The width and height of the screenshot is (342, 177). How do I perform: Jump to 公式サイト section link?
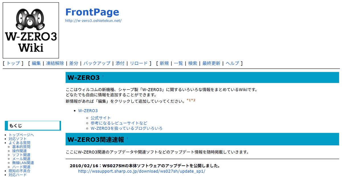click(x=101, y=118)
